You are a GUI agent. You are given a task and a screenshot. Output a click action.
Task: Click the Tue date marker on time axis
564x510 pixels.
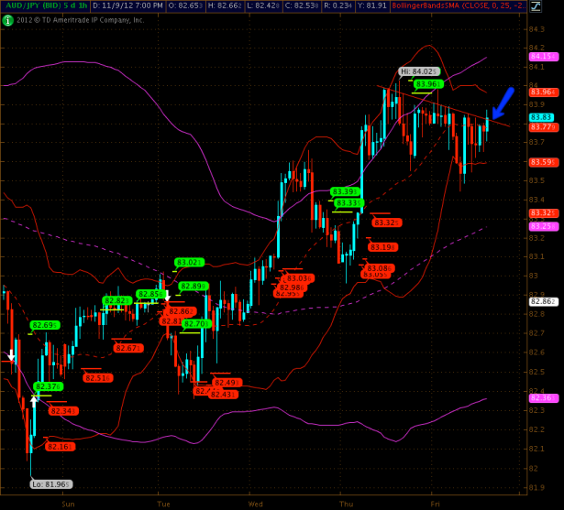tap(163, 504)
